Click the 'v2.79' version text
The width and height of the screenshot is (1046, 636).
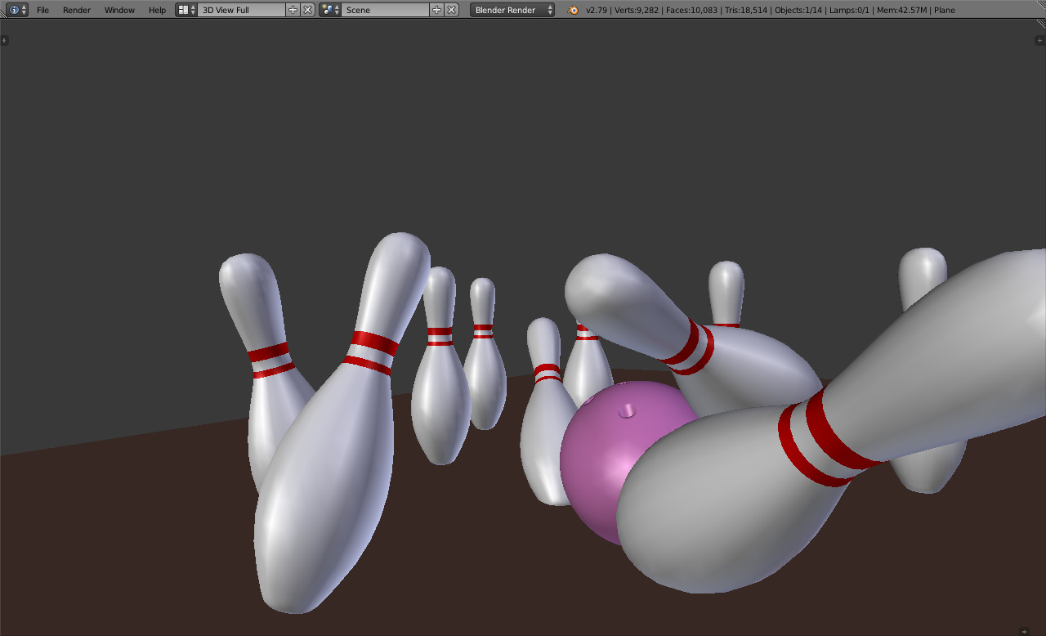pos(597,11)
